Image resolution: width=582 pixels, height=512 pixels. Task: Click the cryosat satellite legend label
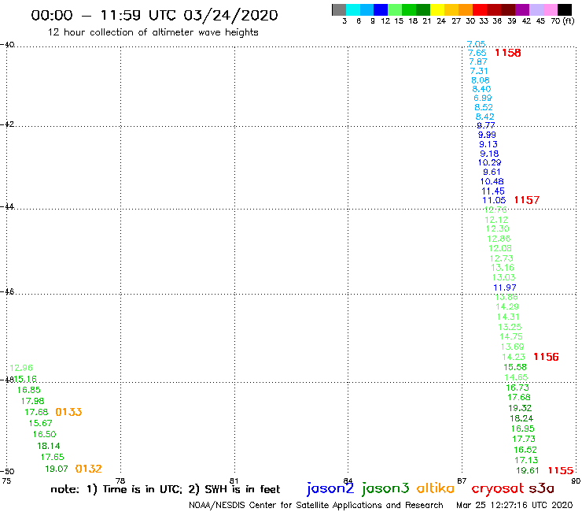point(497,489)
